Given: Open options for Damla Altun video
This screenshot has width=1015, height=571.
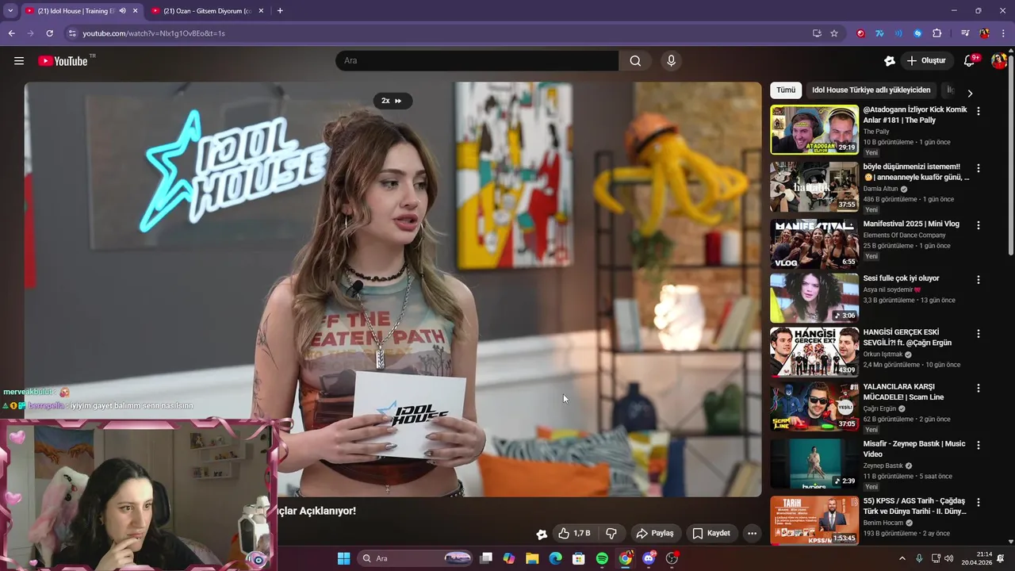Looking at the screenshot, I should [x=978, y=168].
